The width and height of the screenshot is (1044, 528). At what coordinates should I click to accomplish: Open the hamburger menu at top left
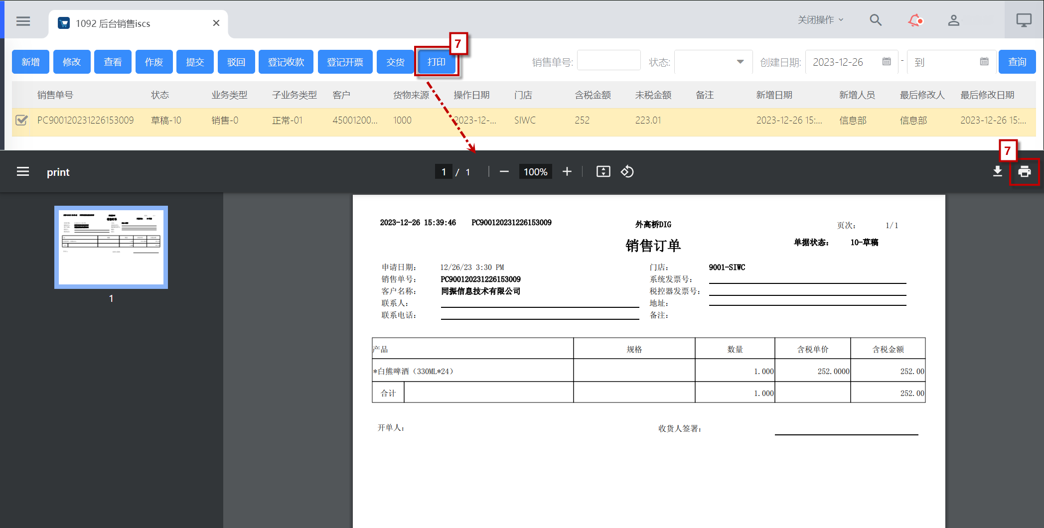23,21
